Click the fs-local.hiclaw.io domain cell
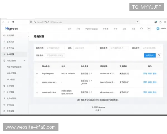 [68, 73]
